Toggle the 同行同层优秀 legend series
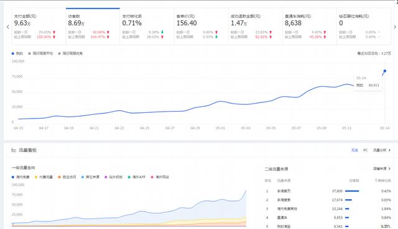The image size is (398, 229). [x=70, y=53]
